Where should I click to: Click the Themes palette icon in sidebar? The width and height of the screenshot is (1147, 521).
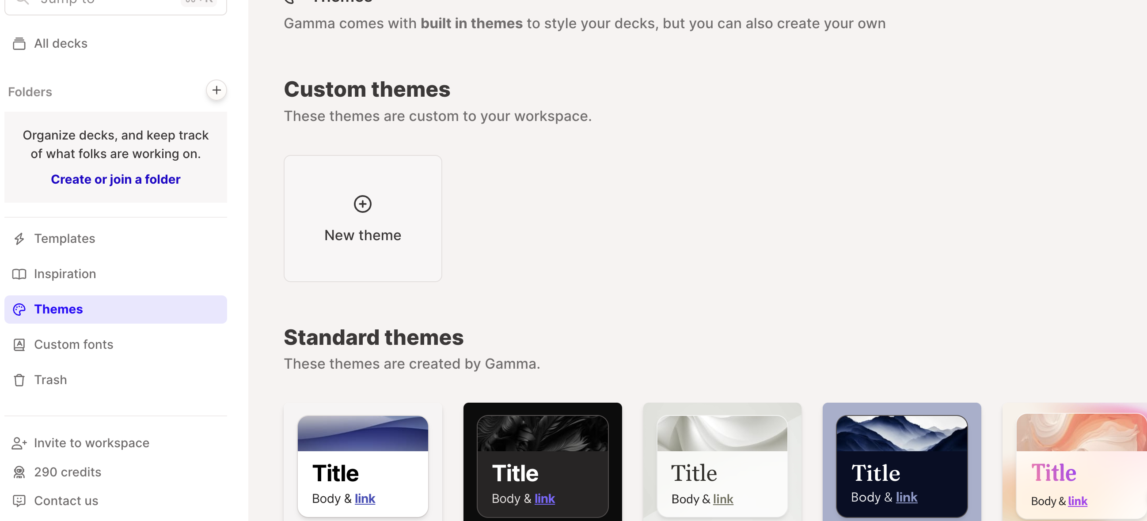pyautogui.click(x=19, y=309)
